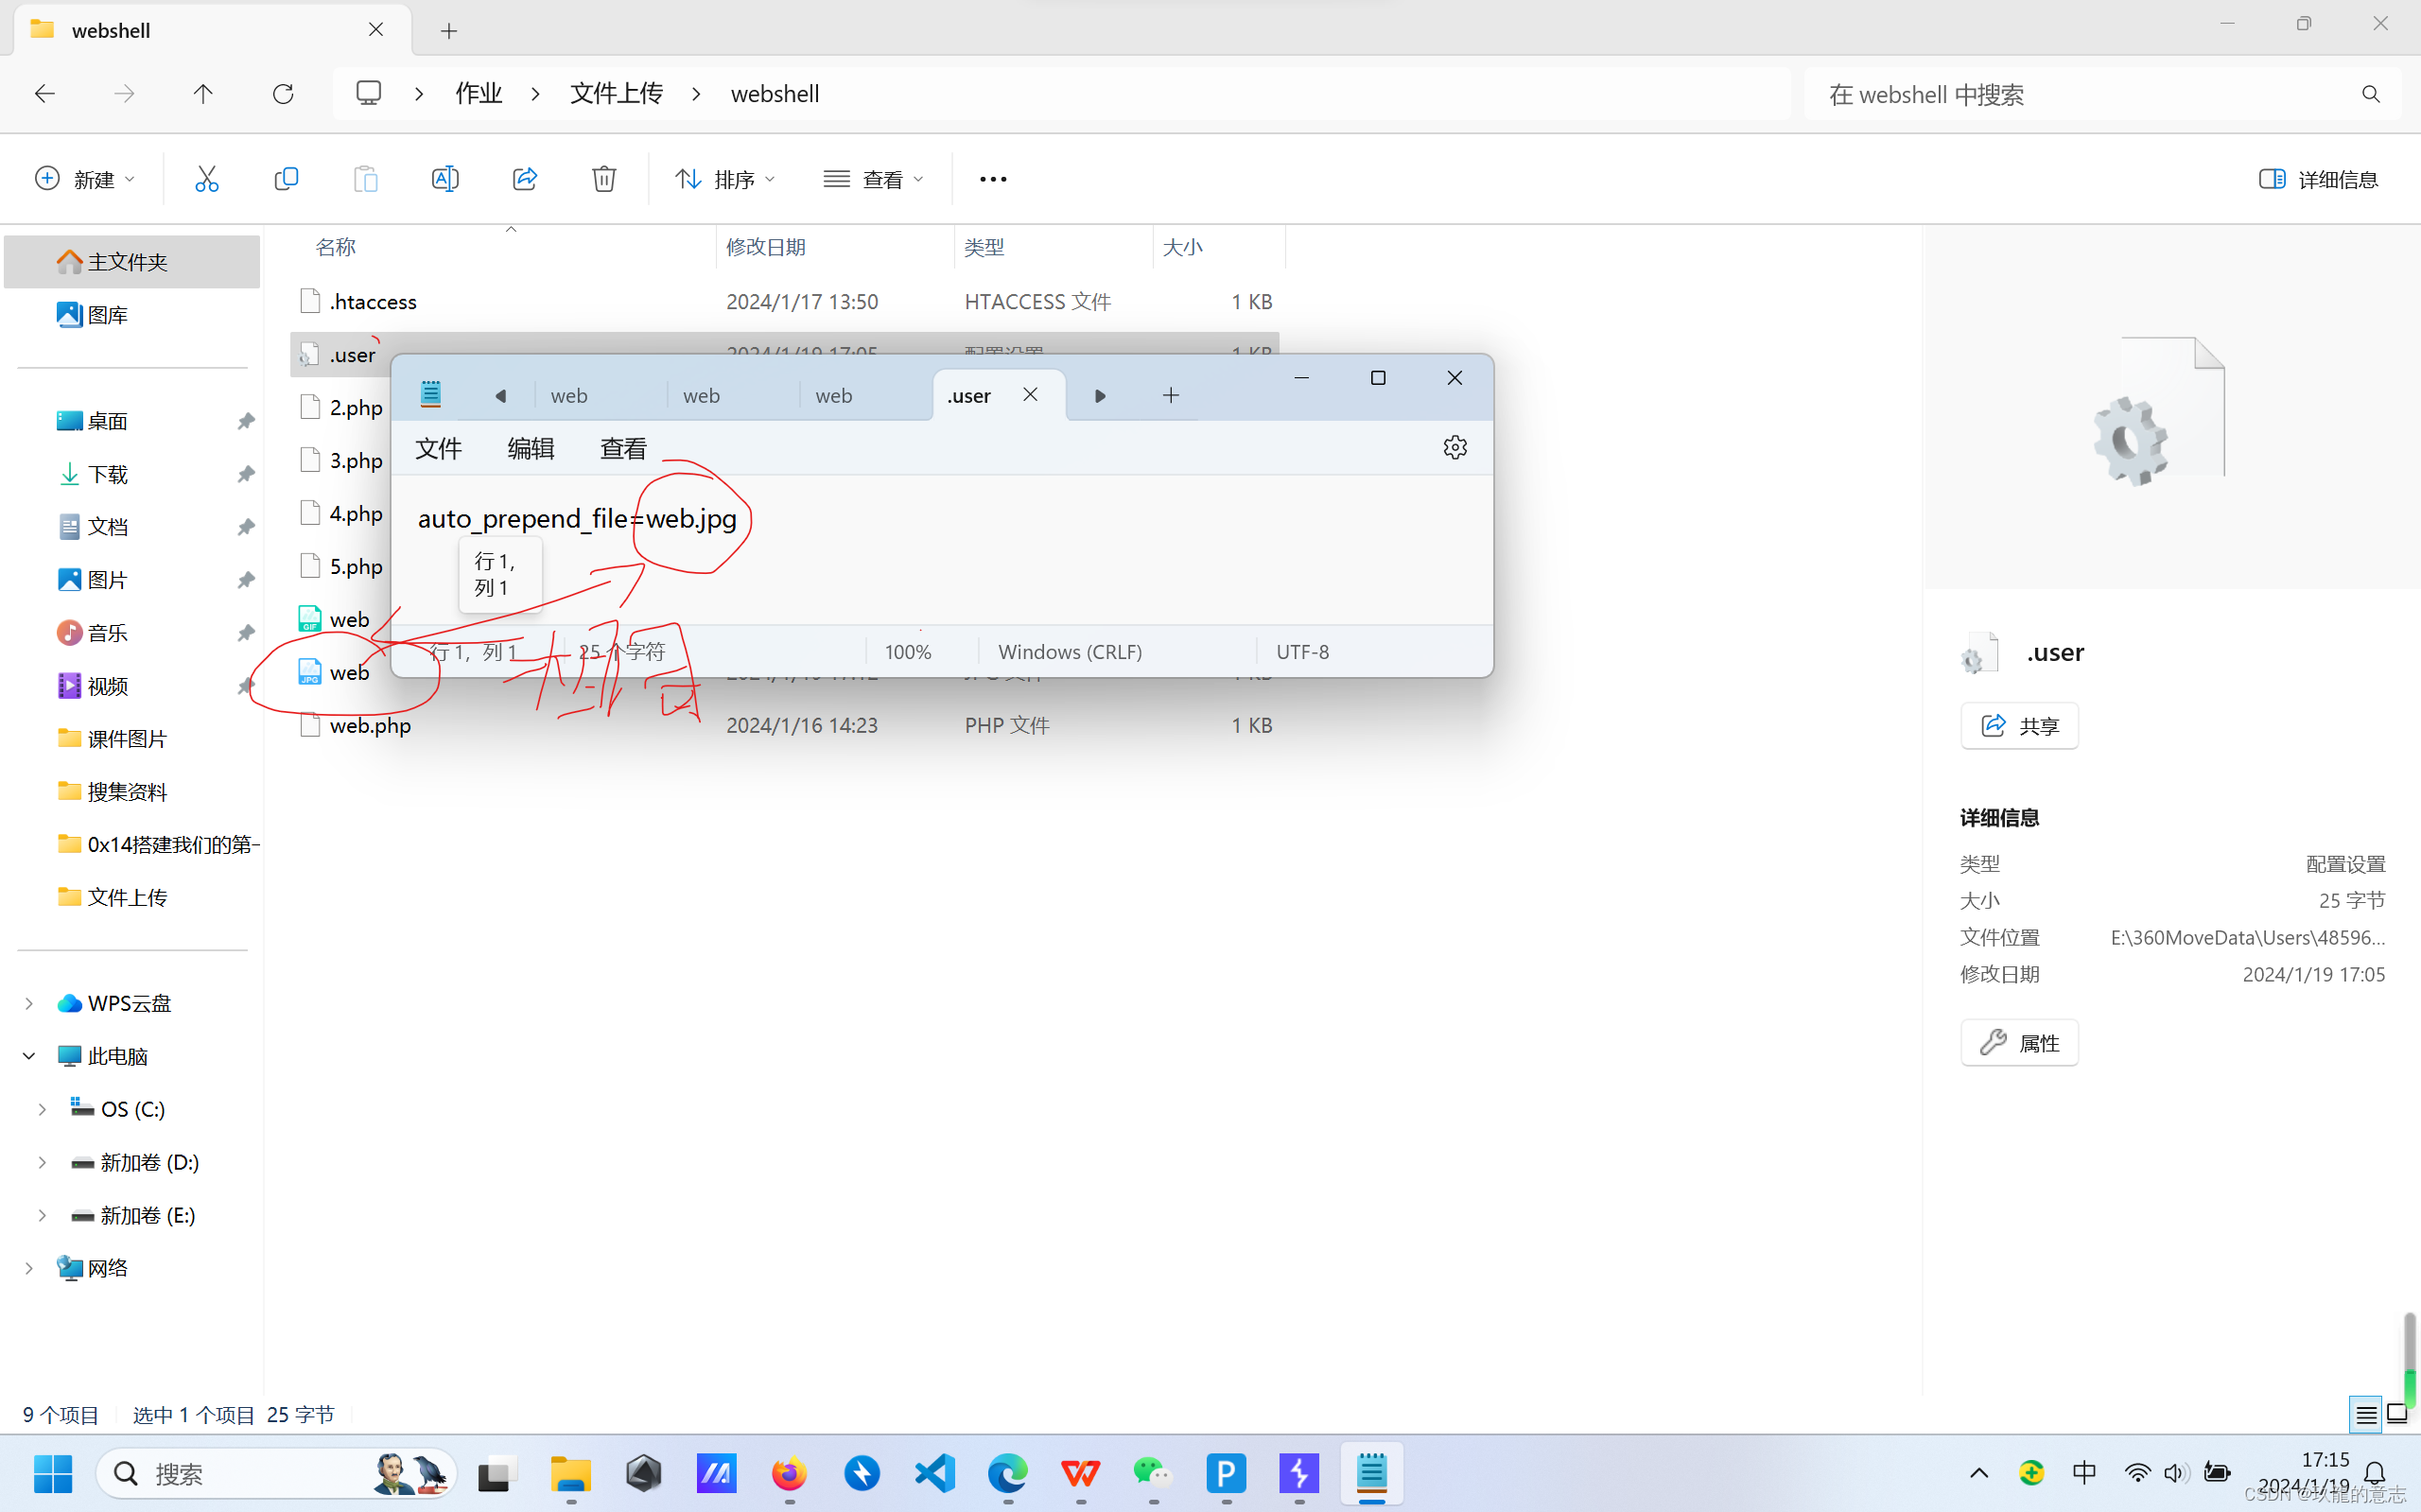Open Microsoft Edge from taskbar
Screen dimensions: 2421x1512
coord(1008,1473)
